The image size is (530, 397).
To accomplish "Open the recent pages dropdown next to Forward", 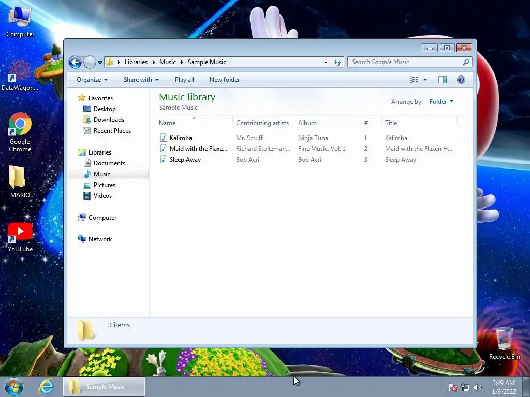I will pyautogui.click(x=100, y=63).
